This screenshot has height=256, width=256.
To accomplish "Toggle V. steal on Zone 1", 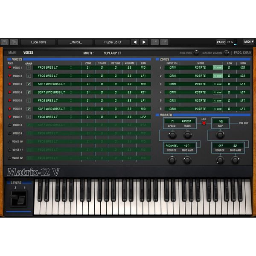I will coord(218,67).
